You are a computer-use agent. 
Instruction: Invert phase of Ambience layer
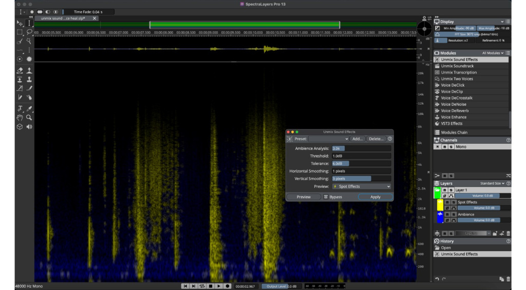click(x=447, y=220)
